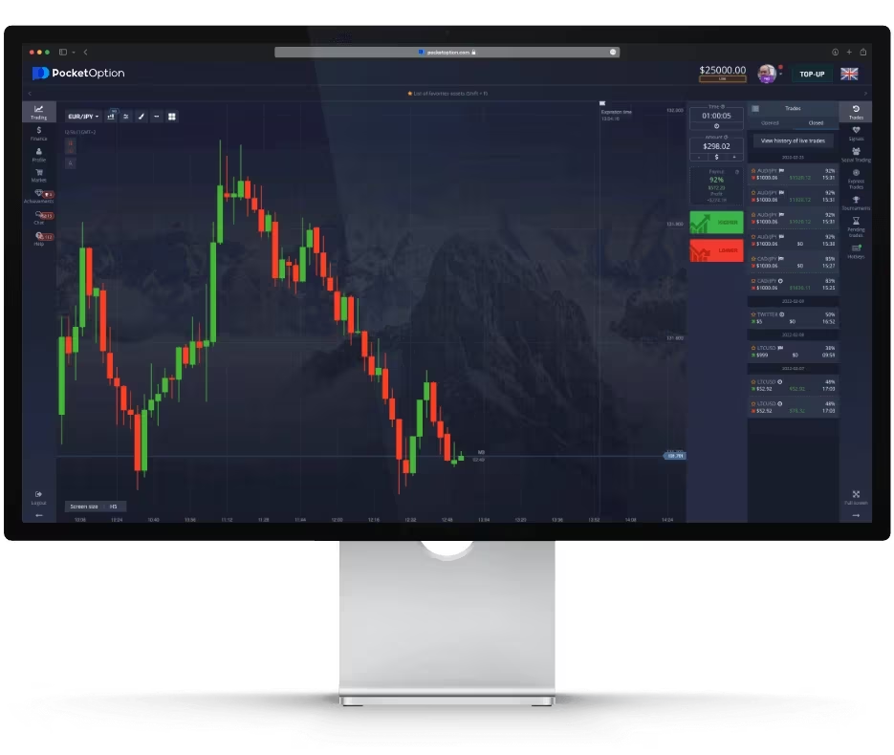Screen dimensions: 894x755
Task: Open the Market shop
Action: click(39, 175)
